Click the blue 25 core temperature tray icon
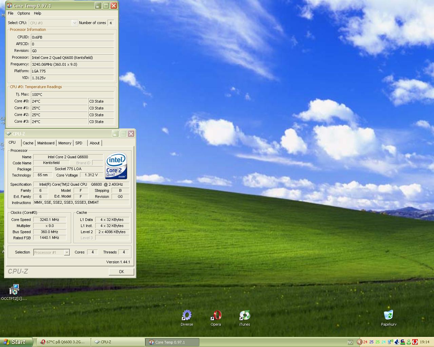Screen dimensions: 434x347 tap(371, 342)
